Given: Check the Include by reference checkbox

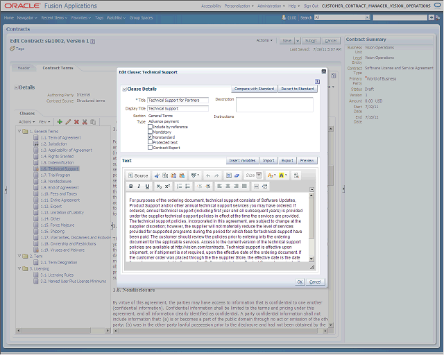Looking at the screenshot, I should (x=150, y=127).
